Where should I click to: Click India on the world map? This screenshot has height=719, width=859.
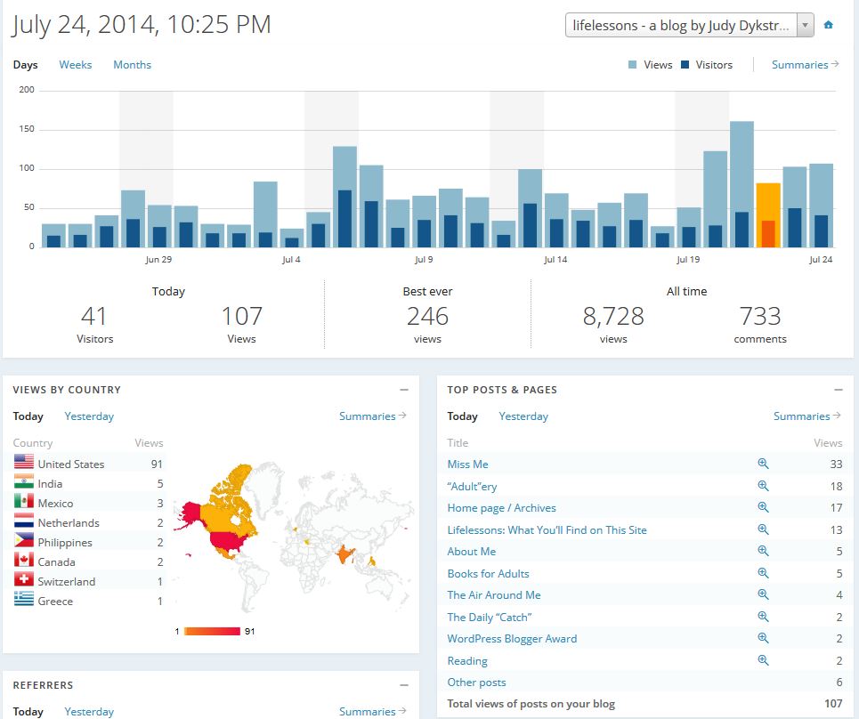(344, 554)
